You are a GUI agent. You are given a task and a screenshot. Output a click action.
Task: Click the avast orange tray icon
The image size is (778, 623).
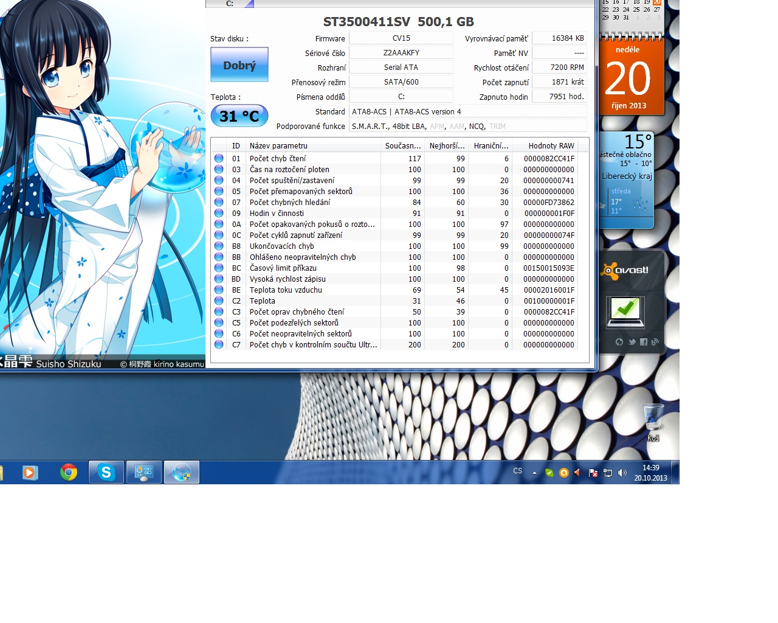pyautogui.click(x=563, y=473)
